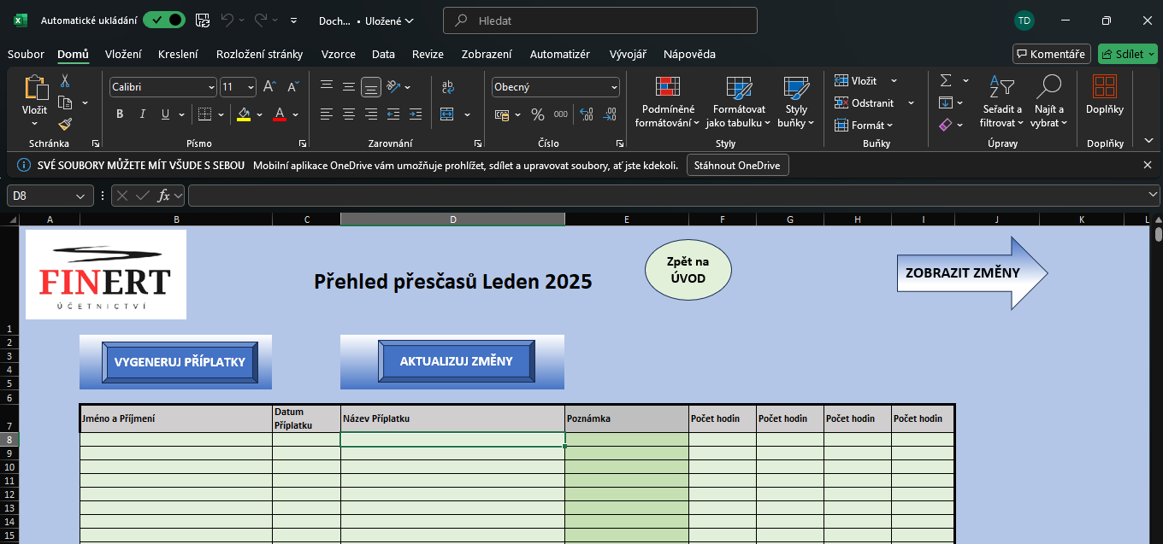This screenshot has width=1163, height=544.
Task: Expand the Obecný number format dropdown
Action: coord(614,87)
